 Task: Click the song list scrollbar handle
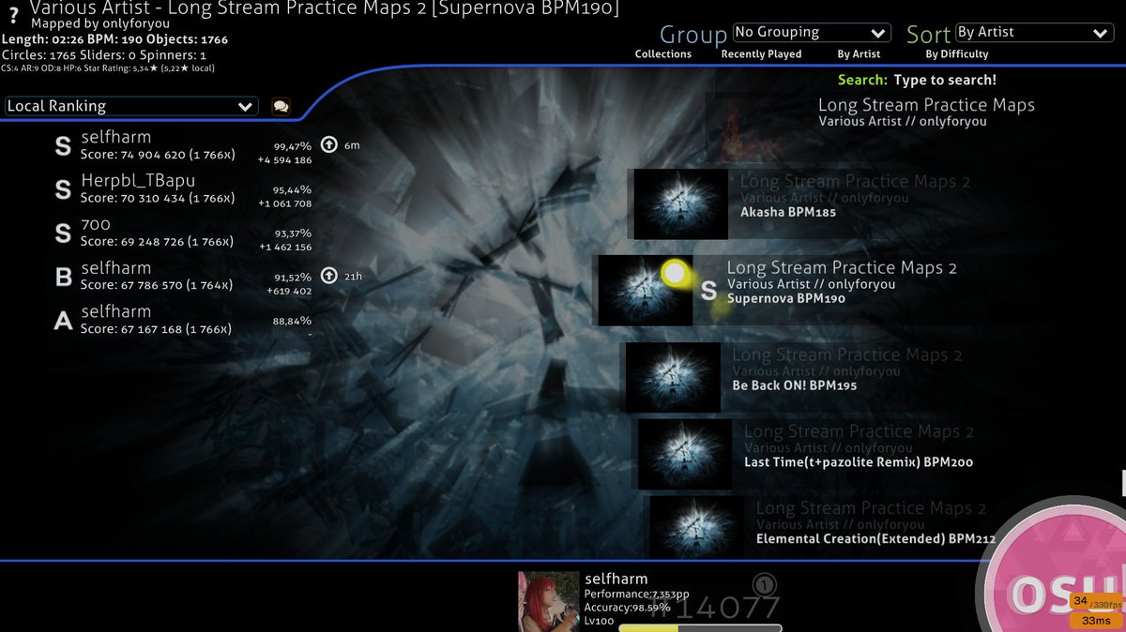(x=1123, y=483)
